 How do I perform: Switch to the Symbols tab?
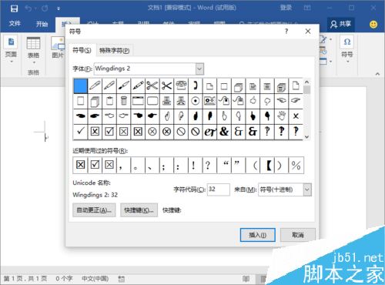coord(82,50)
